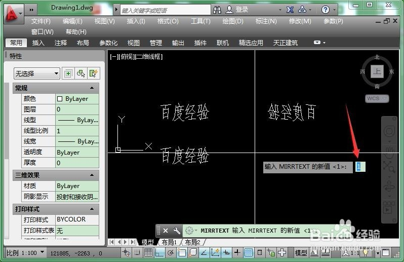Click the 登录 sign-in button

pyautogui.click(x=237, y=10)
